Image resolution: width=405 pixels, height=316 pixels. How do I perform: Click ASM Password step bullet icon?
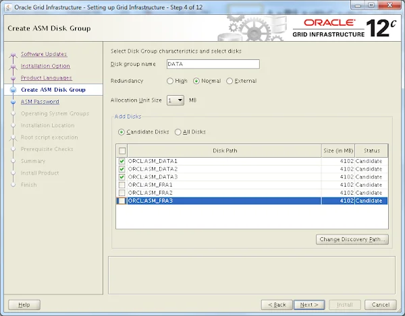coord(13,102)
